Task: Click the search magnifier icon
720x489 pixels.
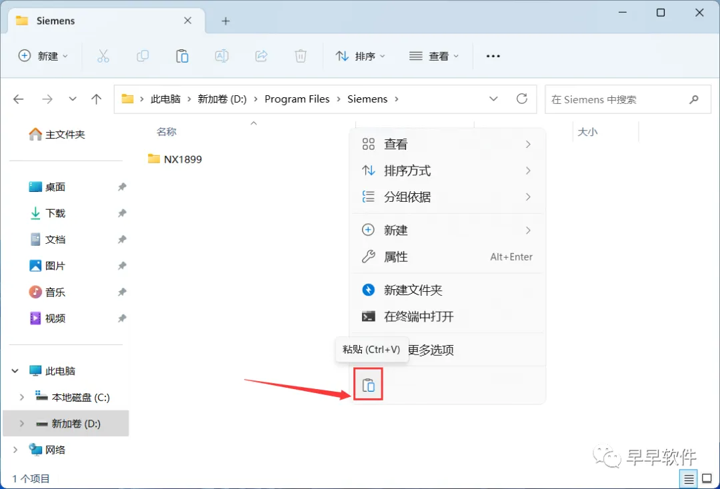Action: [x=694, y=99]
